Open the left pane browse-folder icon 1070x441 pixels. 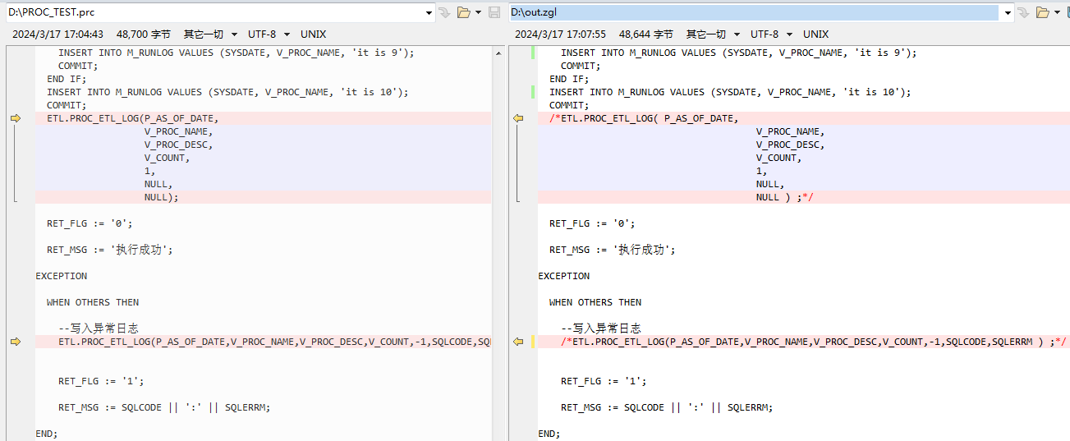click(x=464, y=12)
